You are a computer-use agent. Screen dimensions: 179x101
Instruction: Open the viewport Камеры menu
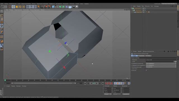tap(11, 10)
